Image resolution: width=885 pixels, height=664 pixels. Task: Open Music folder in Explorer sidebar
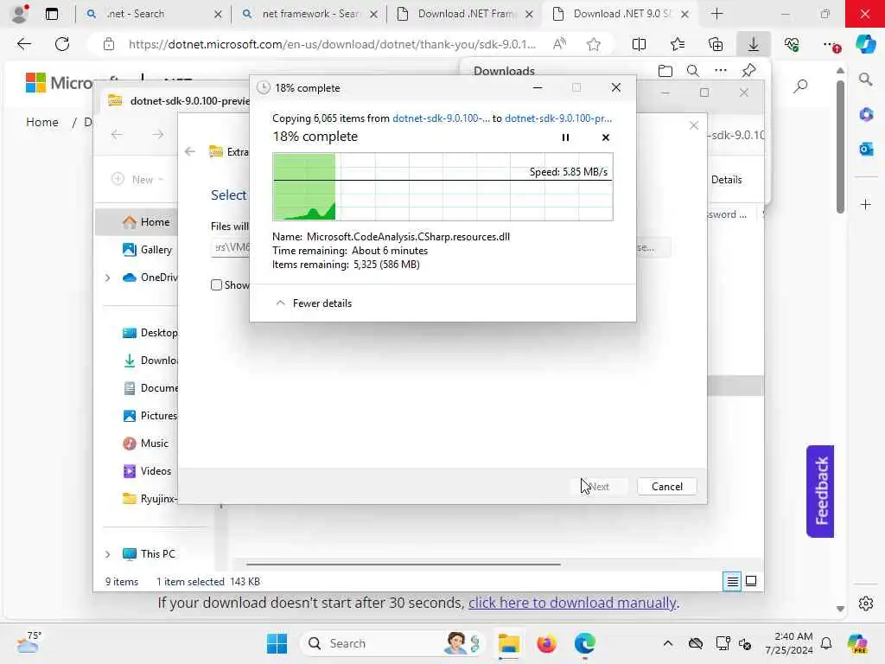[145, 444]
